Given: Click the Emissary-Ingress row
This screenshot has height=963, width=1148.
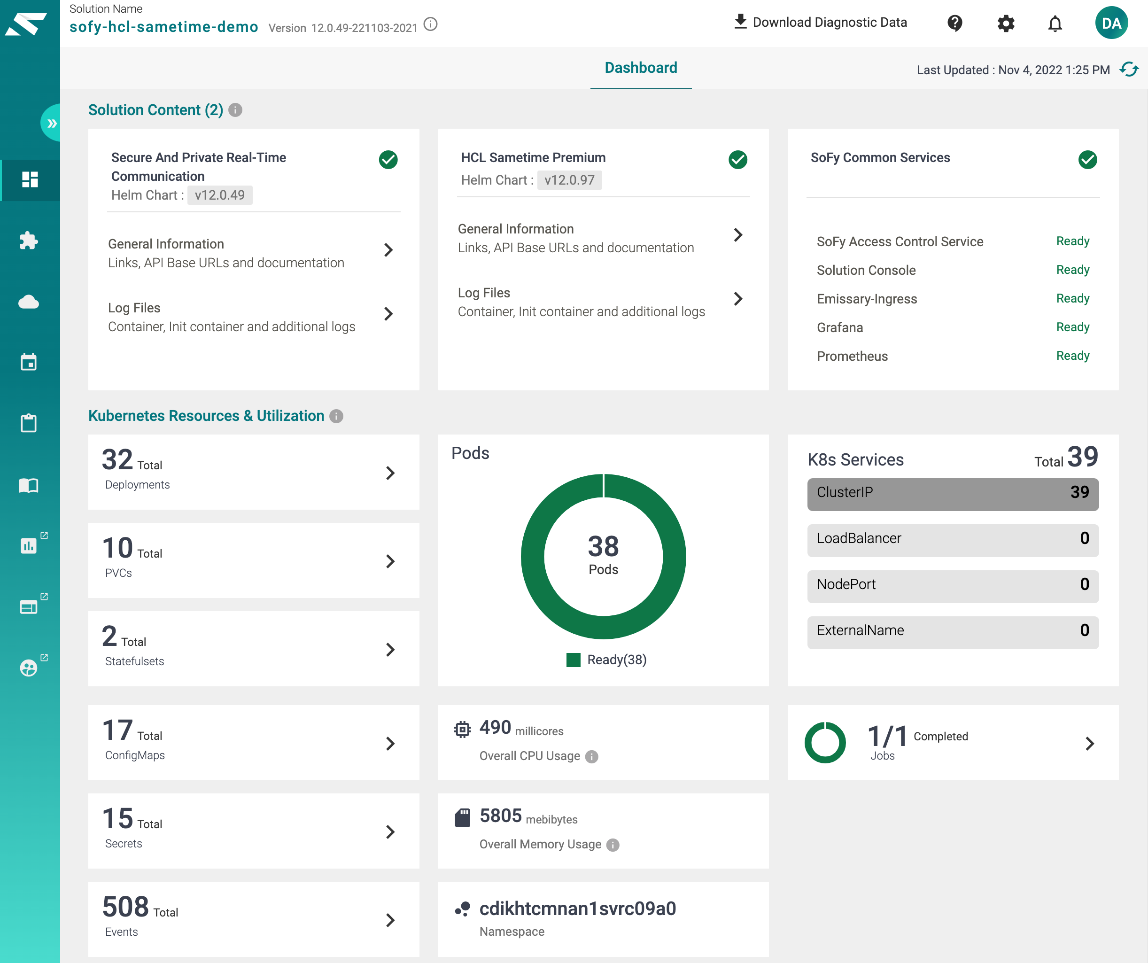Looking at the screenshot, I should coord(953,299).
